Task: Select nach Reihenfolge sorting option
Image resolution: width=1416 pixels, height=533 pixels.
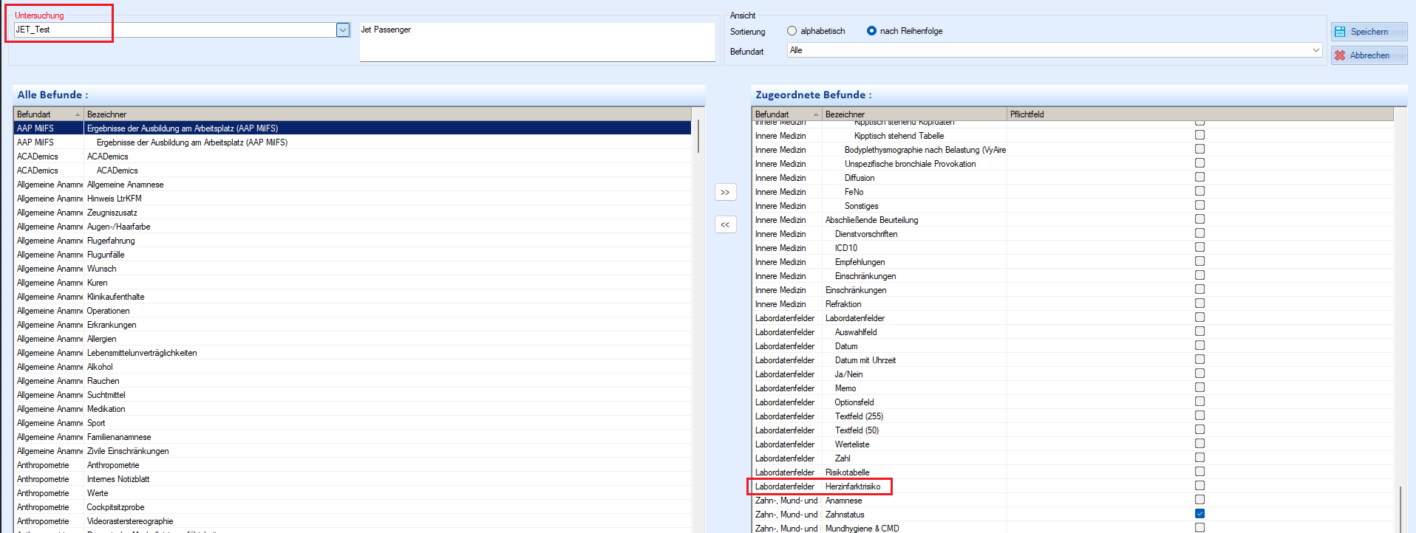Action: pos(872,31)
